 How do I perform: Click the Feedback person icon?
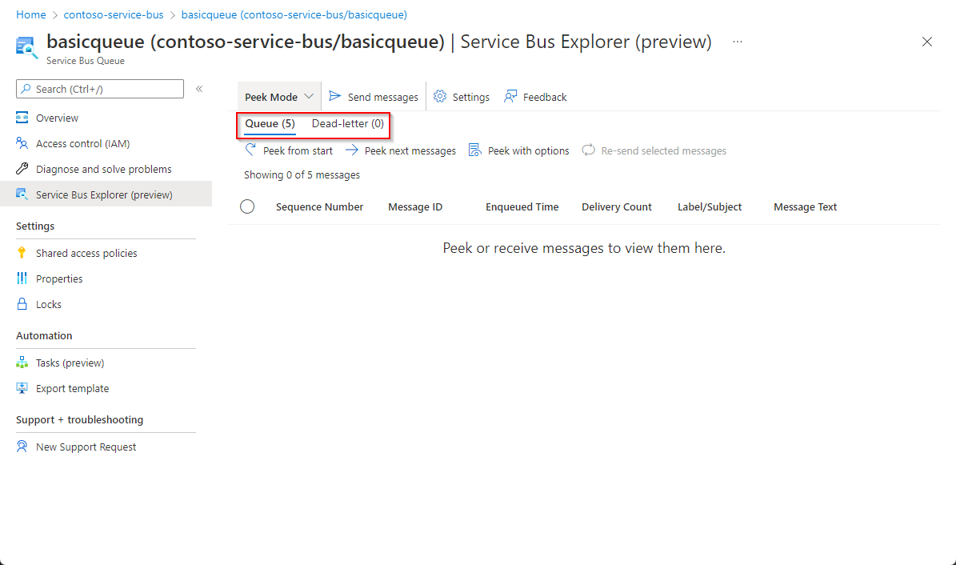[510, 96]
